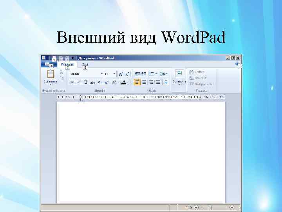Click inside the blank document page
The height and width of the screenshot is (212, 282).
click(x=141, y=152)
